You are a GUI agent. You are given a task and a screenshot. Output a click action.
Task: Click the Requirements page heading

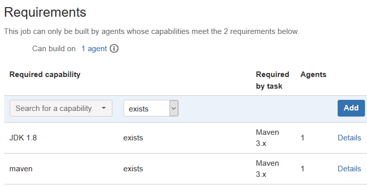tap(45, 12)
